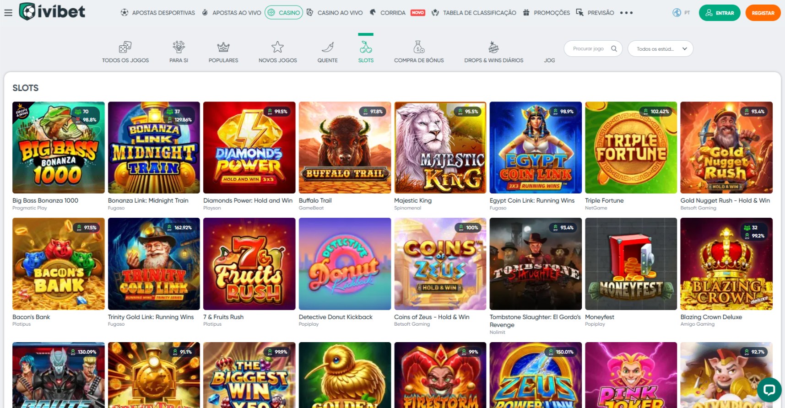Screen dimensions: 785x408
Task: Open the Buffalo Trail game title link
Action: [x=315, y=200]
